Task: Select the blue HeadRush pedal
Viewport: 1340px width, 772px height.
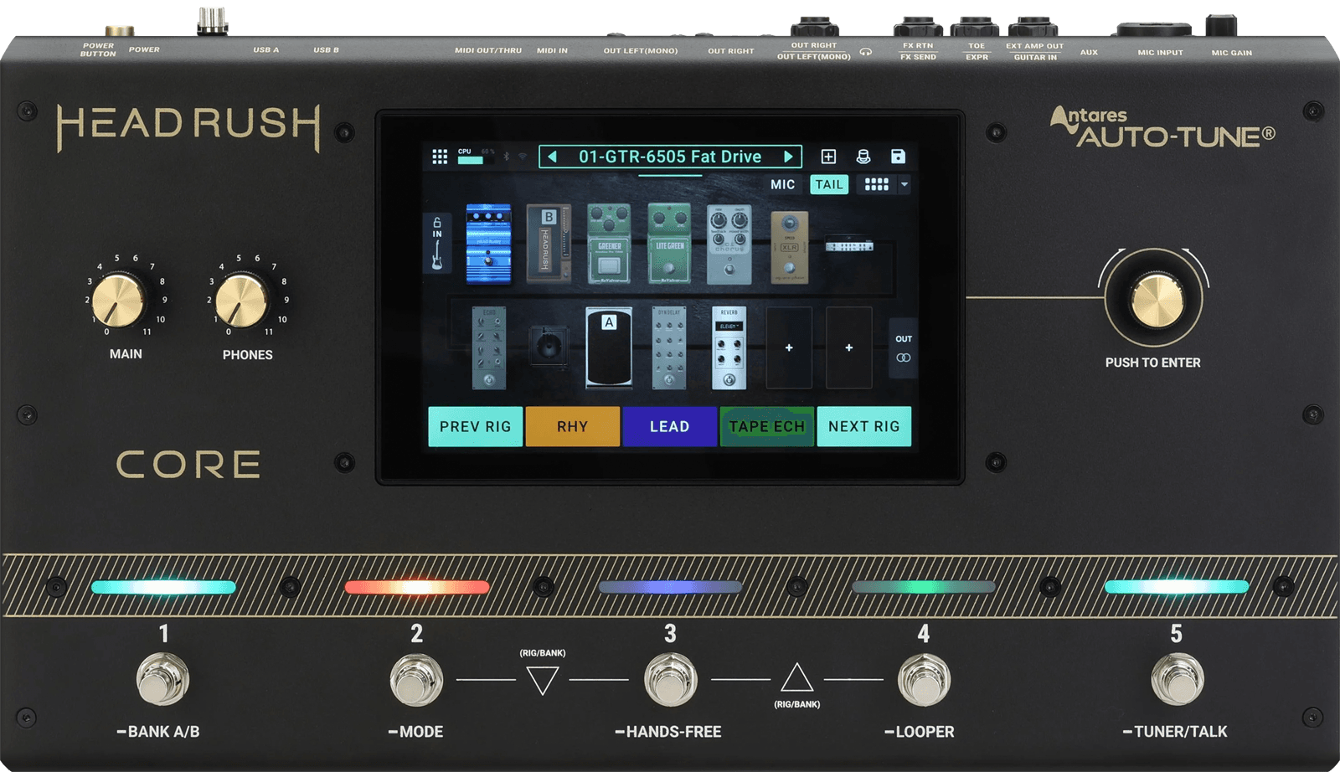Action: click(x=489, y=244)
